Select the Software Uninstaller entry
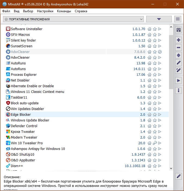Screen dimensions: 184x191 pos(87,29)
